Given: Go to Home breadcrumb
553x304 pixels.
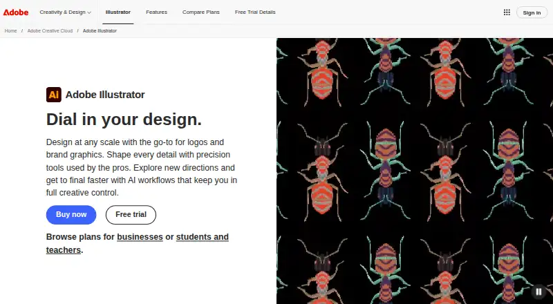Looking at the screenshot, I should pyautogui.click(x=10, y=31).
